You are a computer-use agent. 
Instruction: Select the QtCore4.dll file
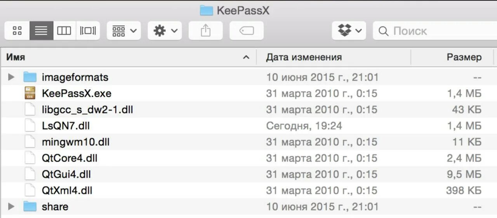coord(70,158)
